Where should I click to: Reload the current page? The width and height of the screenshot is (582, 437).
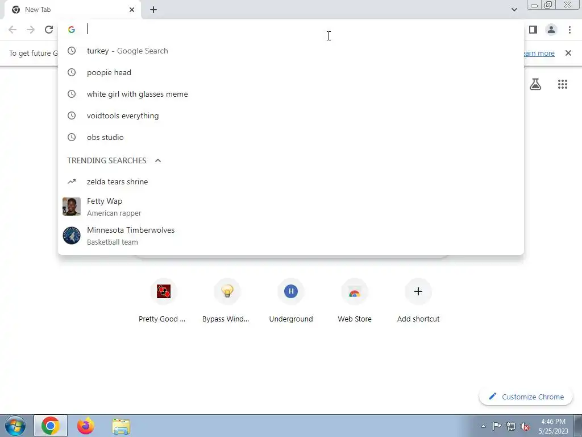(49, 30)
